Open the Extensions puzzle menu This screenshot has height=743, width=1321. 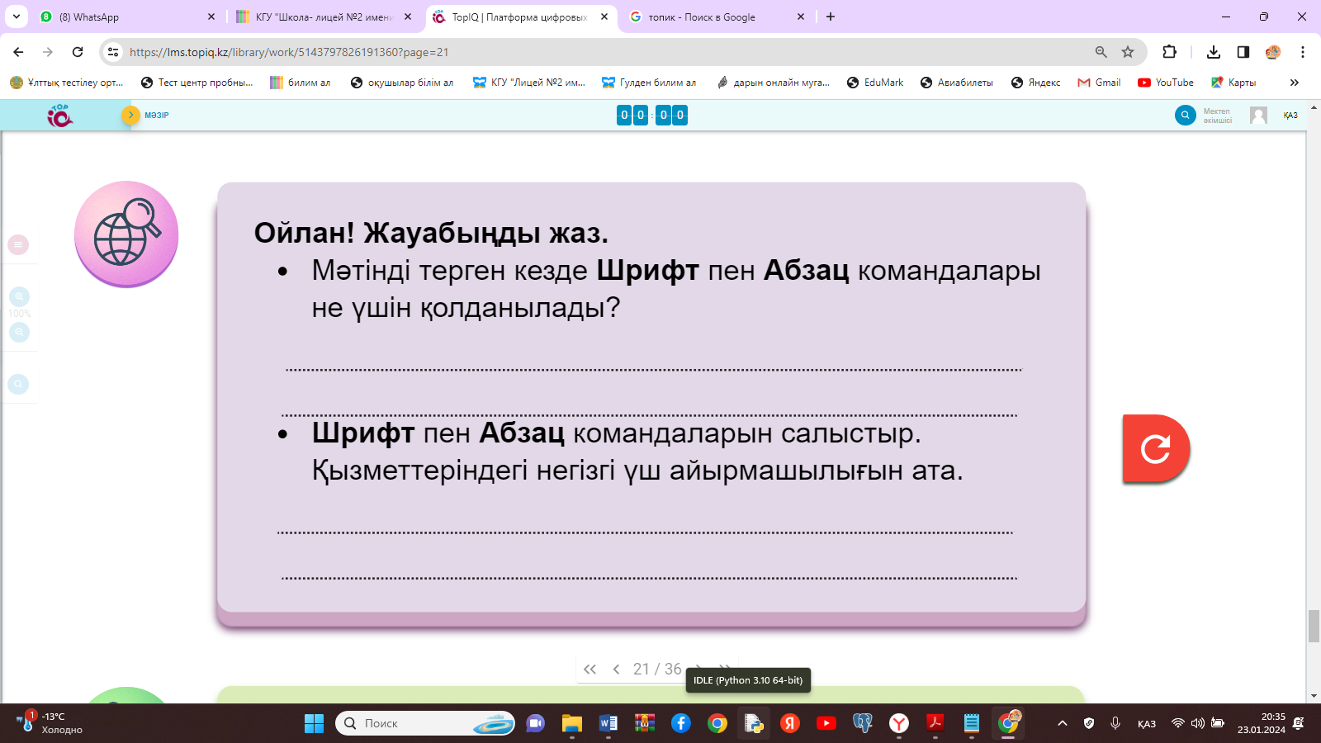tap(1169, 52)
